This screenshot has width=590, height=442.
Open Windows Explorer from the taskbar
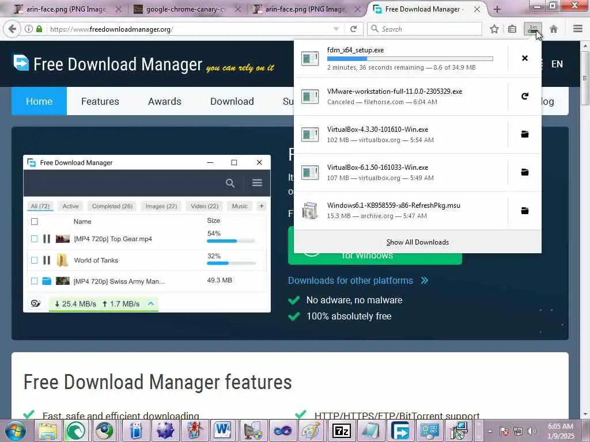[48, 430]
